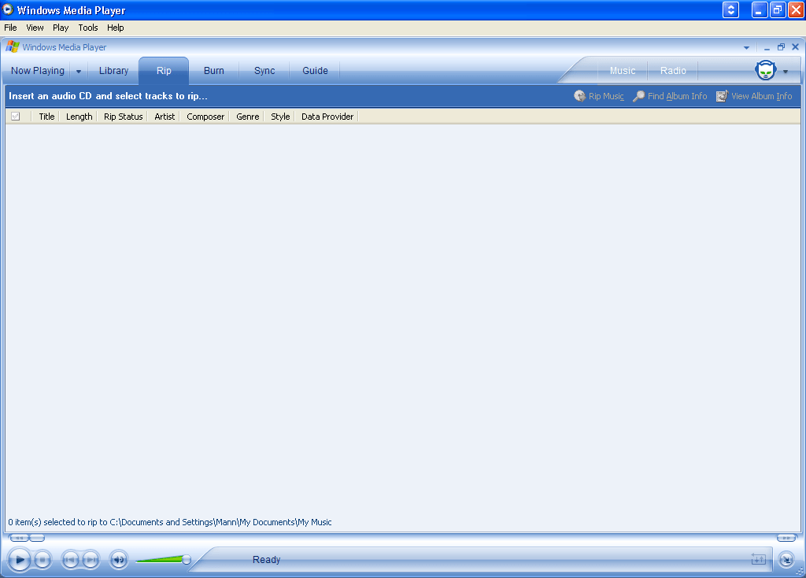806x578 pixels.
Task: Open the Now Playing options arrow
Action: 77,70
